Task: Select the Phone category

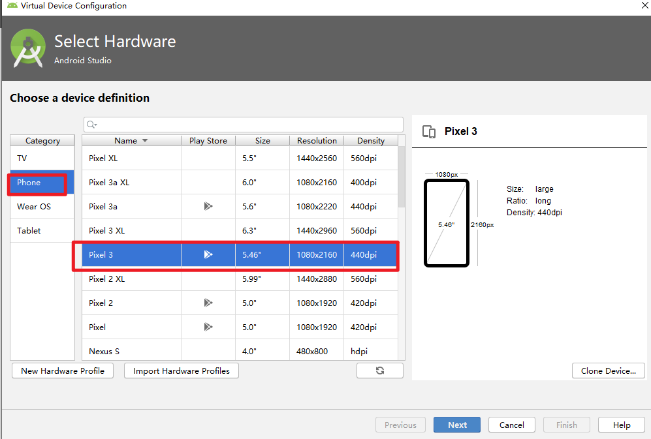Action: [42, 182]
